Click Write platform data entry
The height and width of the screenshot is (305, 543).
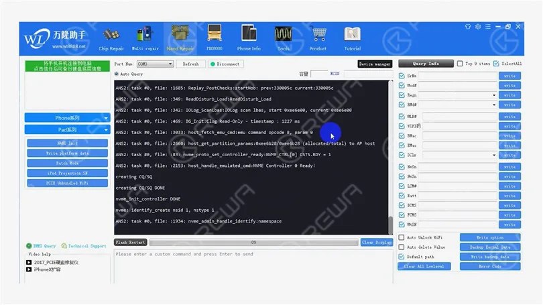68,153
